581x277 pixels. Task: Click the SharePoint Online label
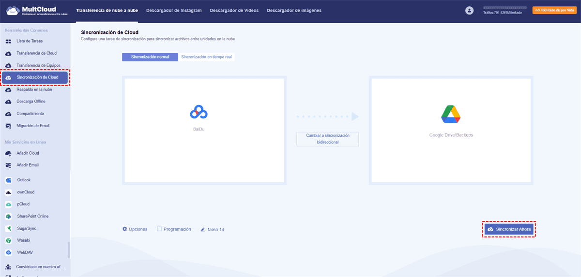click(33, 216)
